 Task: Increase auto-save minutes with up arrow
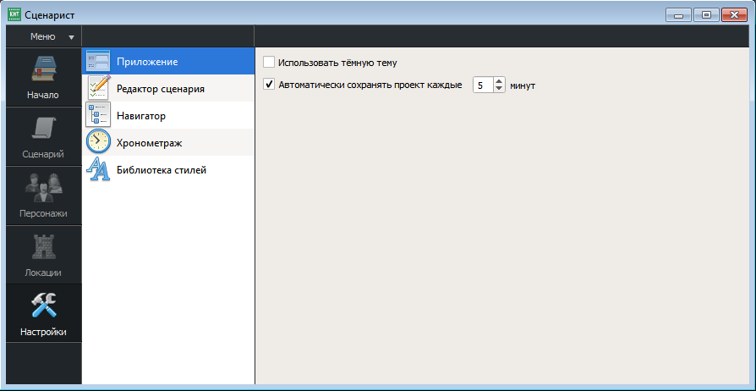(499, 81)
